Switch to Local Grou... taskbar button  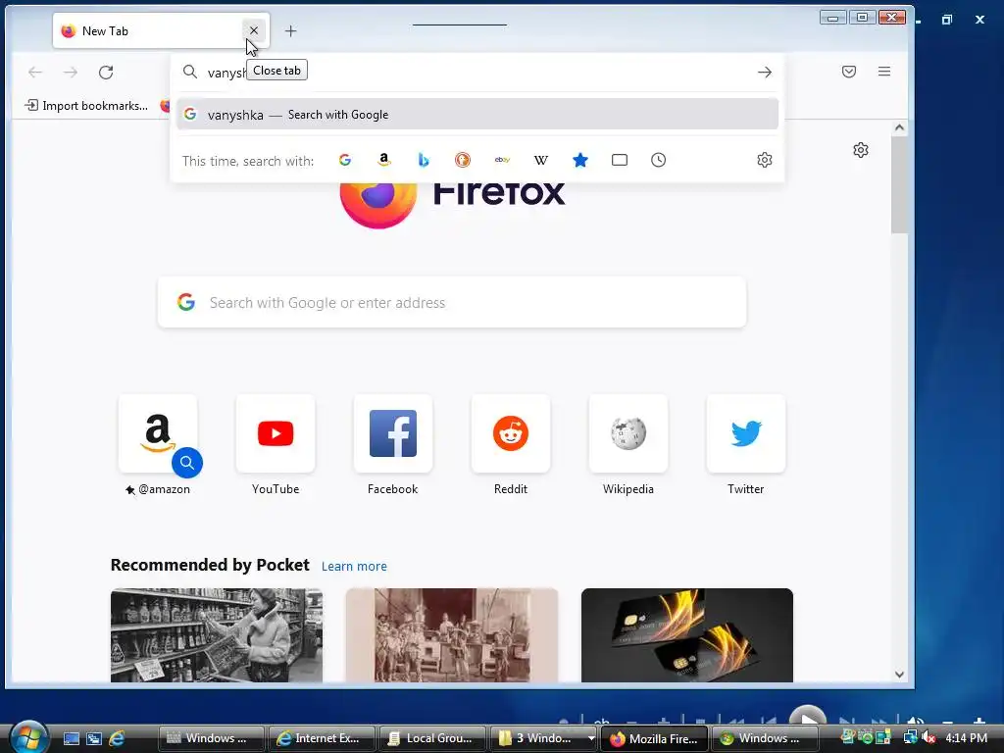(x=432, y=738)
